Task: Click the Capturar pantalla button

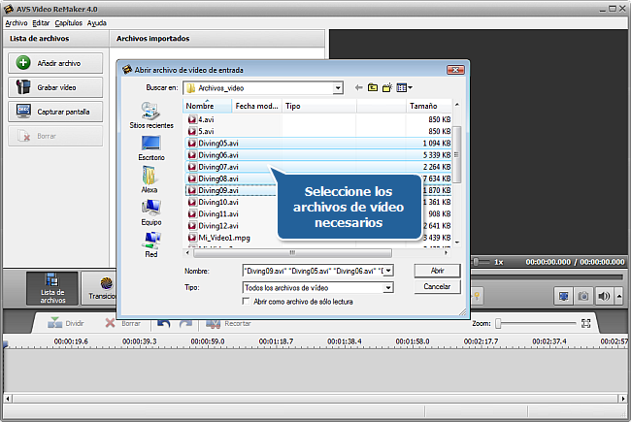Action: click(55, 112)
